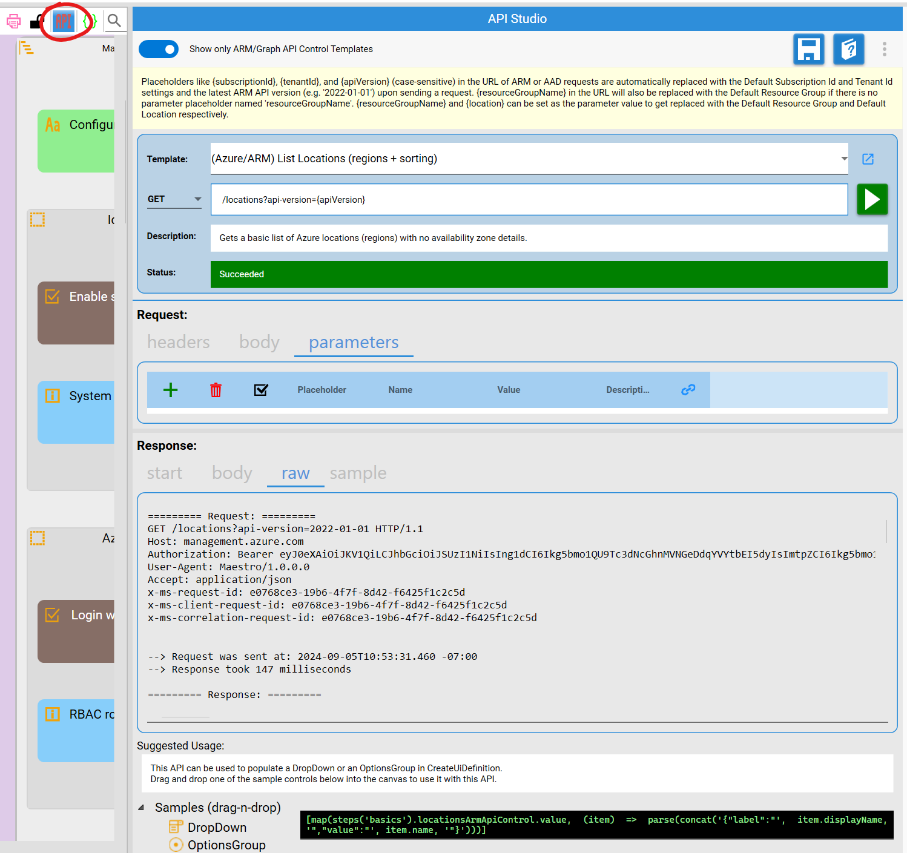
Task: Open the GET method dropdown
Action: [197, 199]
